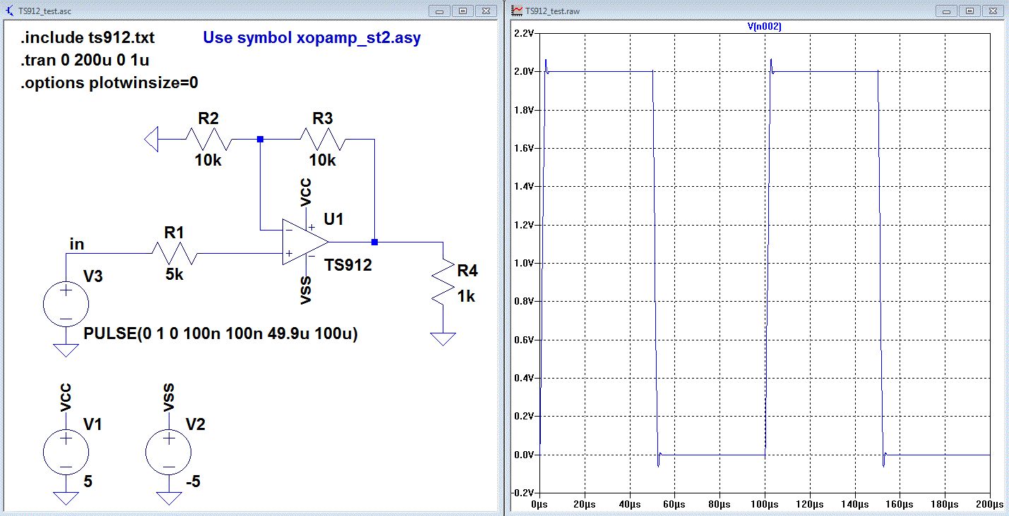Select the R1 resistor symbol
The width and height of the screenshot is (1009, 516).
174,252
